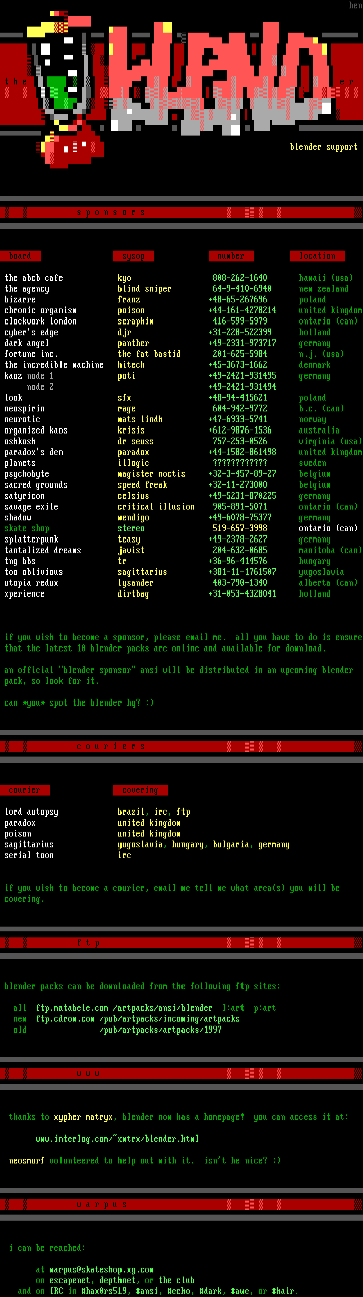This screenshot has width=363, height=1297.
Task: Click the 'courier' column header
Action: (25, 790)
